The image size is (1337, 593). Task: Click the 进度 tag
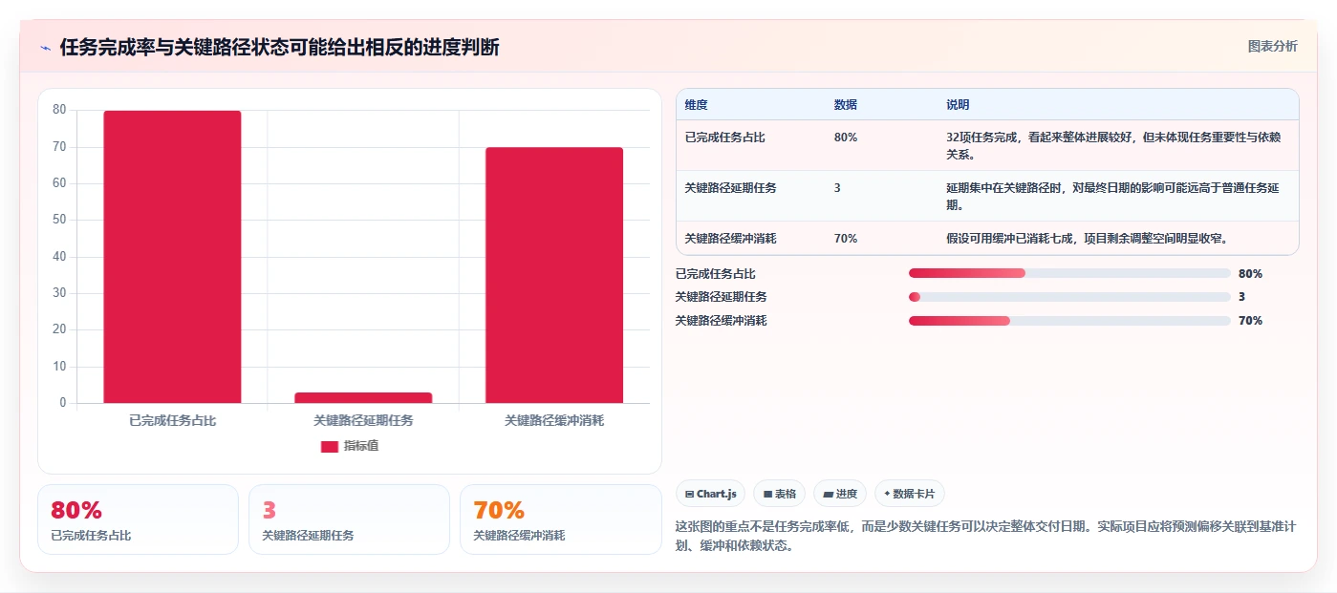pyautogui.click(x=840, y=494)
